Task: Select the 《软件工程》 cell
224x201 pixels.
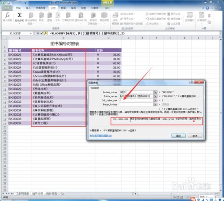Action: pyautogui.click(x=63, y=123)
